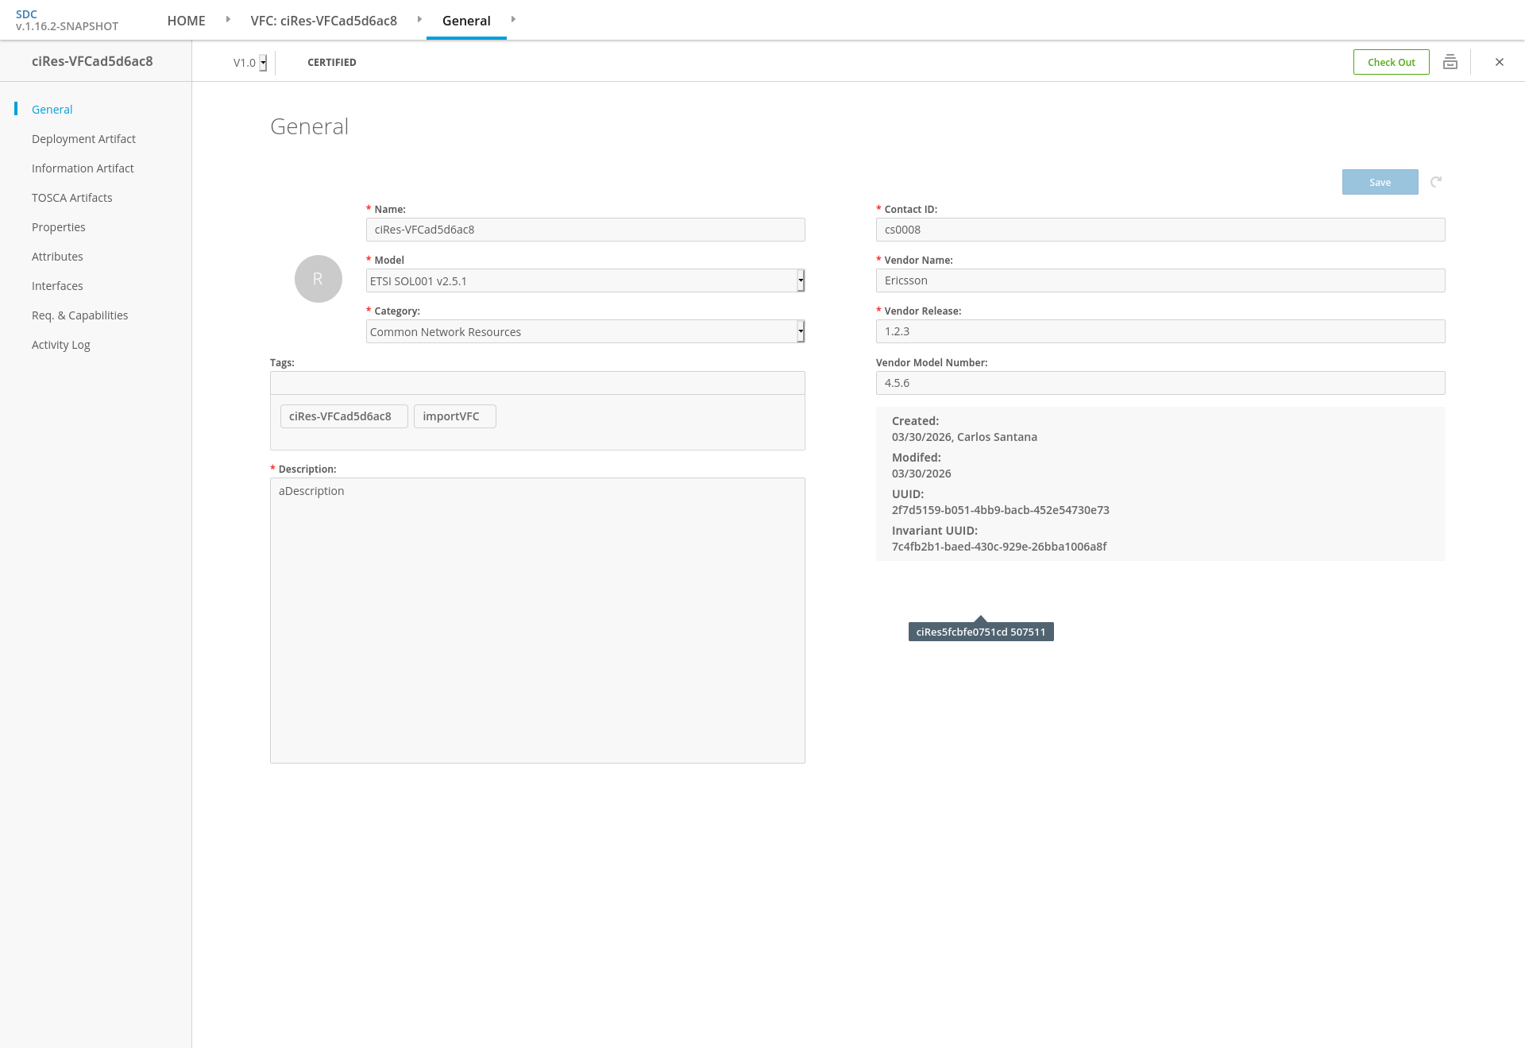Click the Save button
1525x1048 pixels.
(x=1380, y=182)
